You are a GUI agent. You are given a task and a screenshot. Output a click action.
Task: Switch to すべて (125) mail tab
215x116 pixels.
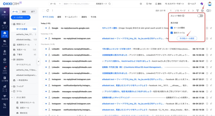(48, 17)
